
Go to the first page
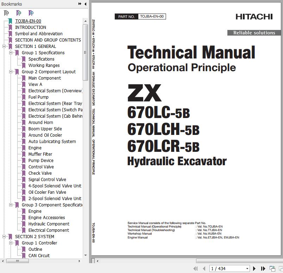point(195,269)
